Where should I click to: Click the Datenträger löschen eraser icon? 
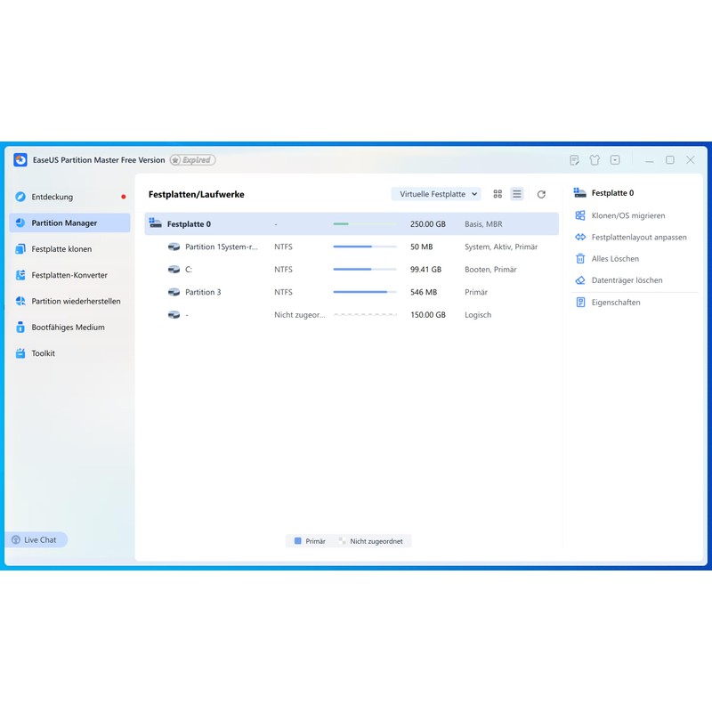[580, 280]
